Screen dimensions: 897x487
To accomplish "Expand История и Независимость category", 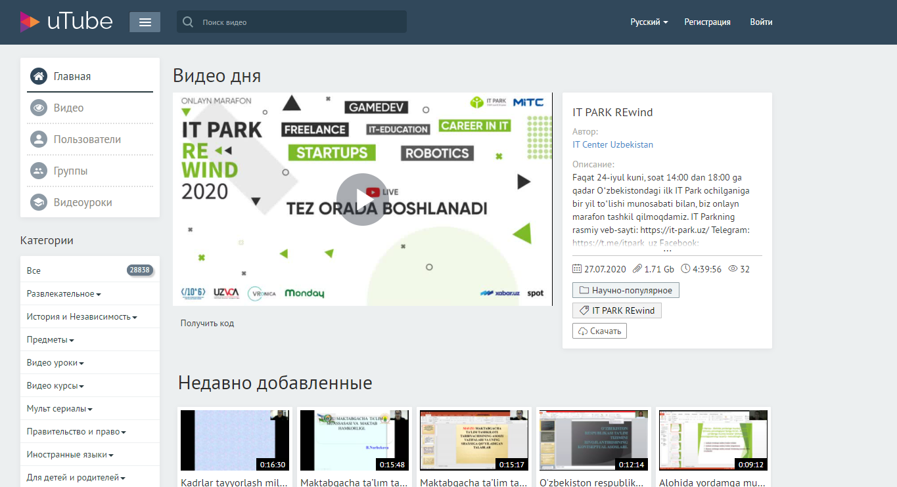I will pyautogui.click(x=82, y=317).
